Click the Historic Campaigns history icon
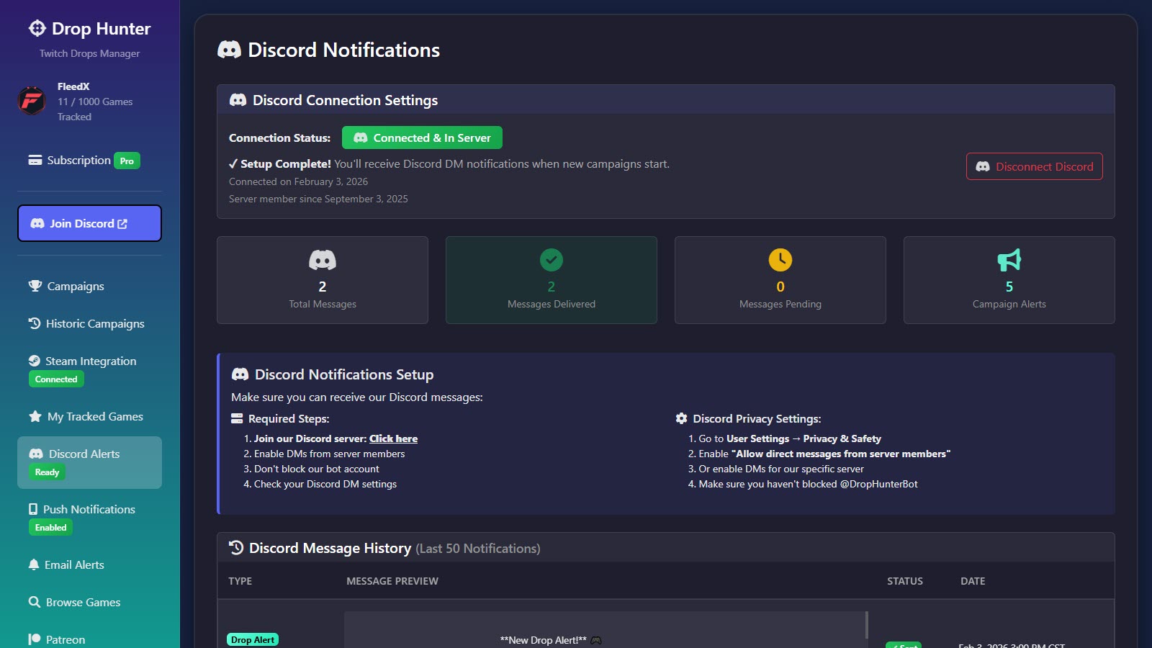Viewport: 1152px width, 648px height. point(34,323)
